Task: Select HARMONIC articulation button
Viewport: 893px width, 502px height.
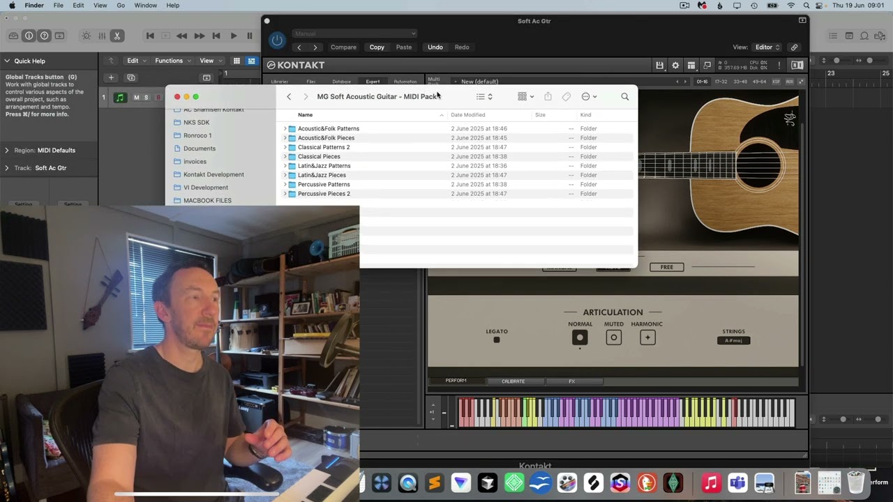Action: (x=647, y=337)
